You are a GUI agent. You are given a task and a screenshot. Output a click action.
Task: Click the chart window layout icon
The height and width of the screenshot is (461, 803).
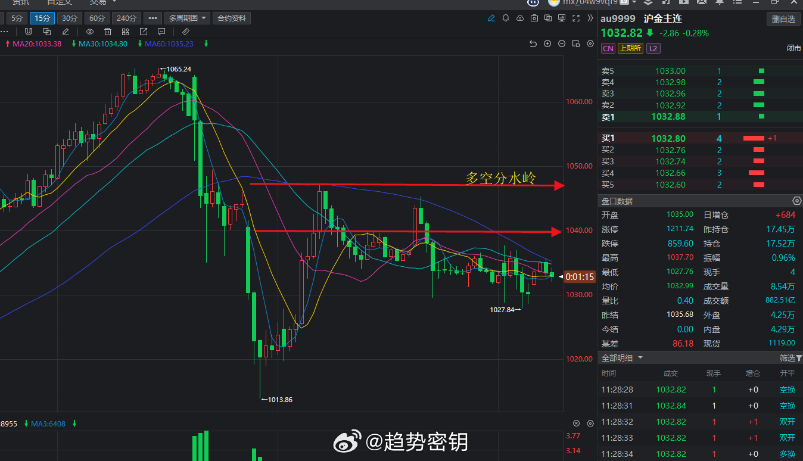pos(576,43)
